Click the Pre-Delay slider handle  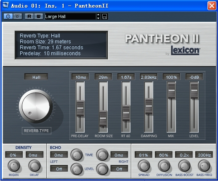[80, 108]
